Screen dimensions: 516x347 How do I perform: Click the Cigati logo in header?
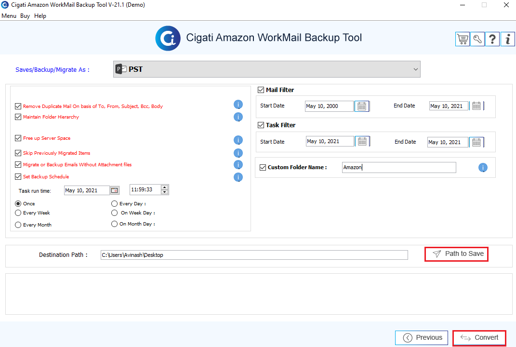click(168, 38)
